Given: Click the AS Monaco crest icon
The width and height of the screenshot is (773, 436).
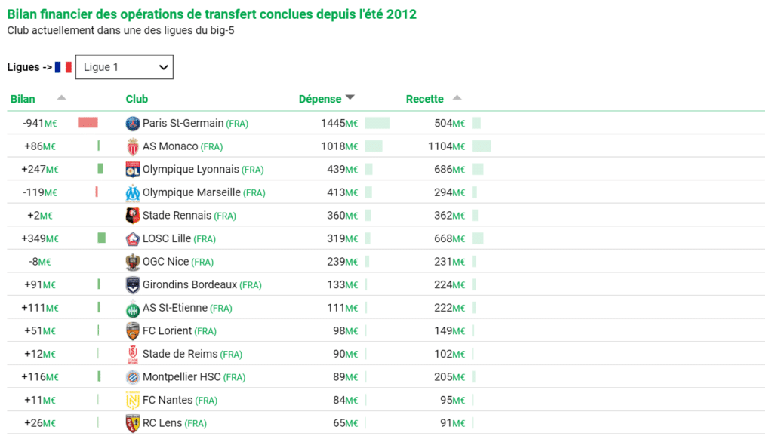Looking at the screenshot, I should point(133,146).
